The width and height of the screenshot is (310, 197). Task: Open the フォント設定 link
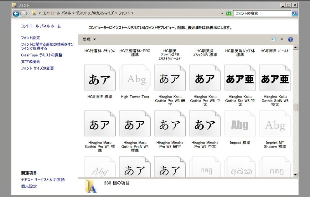pos(30,38)
